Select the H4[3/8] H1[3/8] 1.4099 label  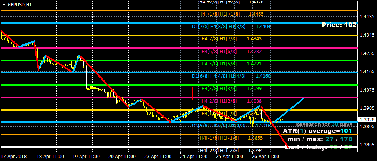[231, 89]
